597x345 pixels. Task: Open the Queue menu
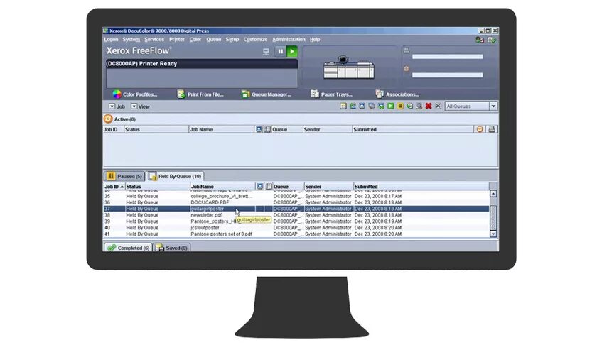click(214, 40)
